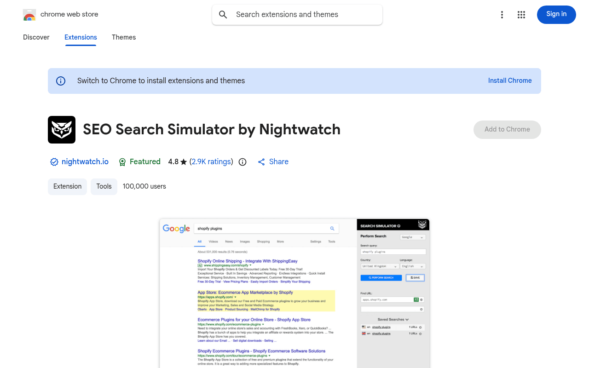Focus the Search extensions and themes field
The width and height of the screenshot is (589, 368).
(x=297, y=15)
